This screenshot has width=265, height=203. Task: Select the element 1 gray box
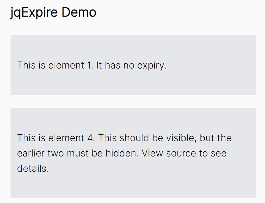click(x=133, y=65)
